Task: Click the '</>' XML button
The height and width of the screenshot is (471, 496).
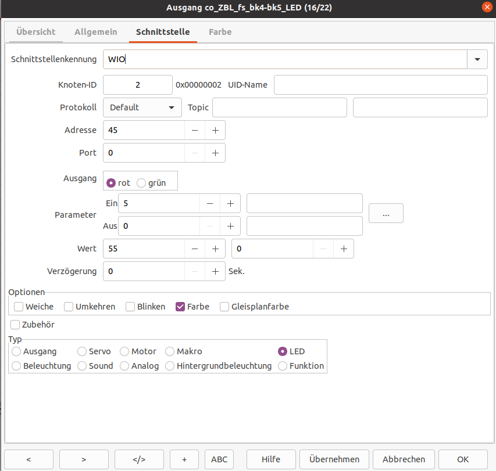Action: (x=139, y=459)
